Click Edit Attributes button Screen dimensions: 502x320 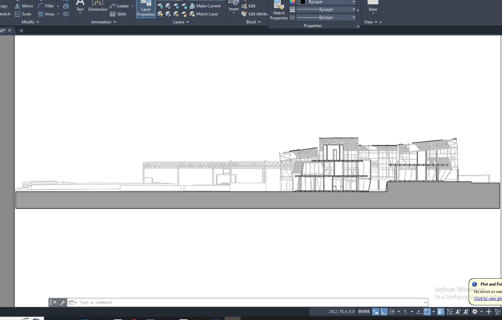pos(255,14)
